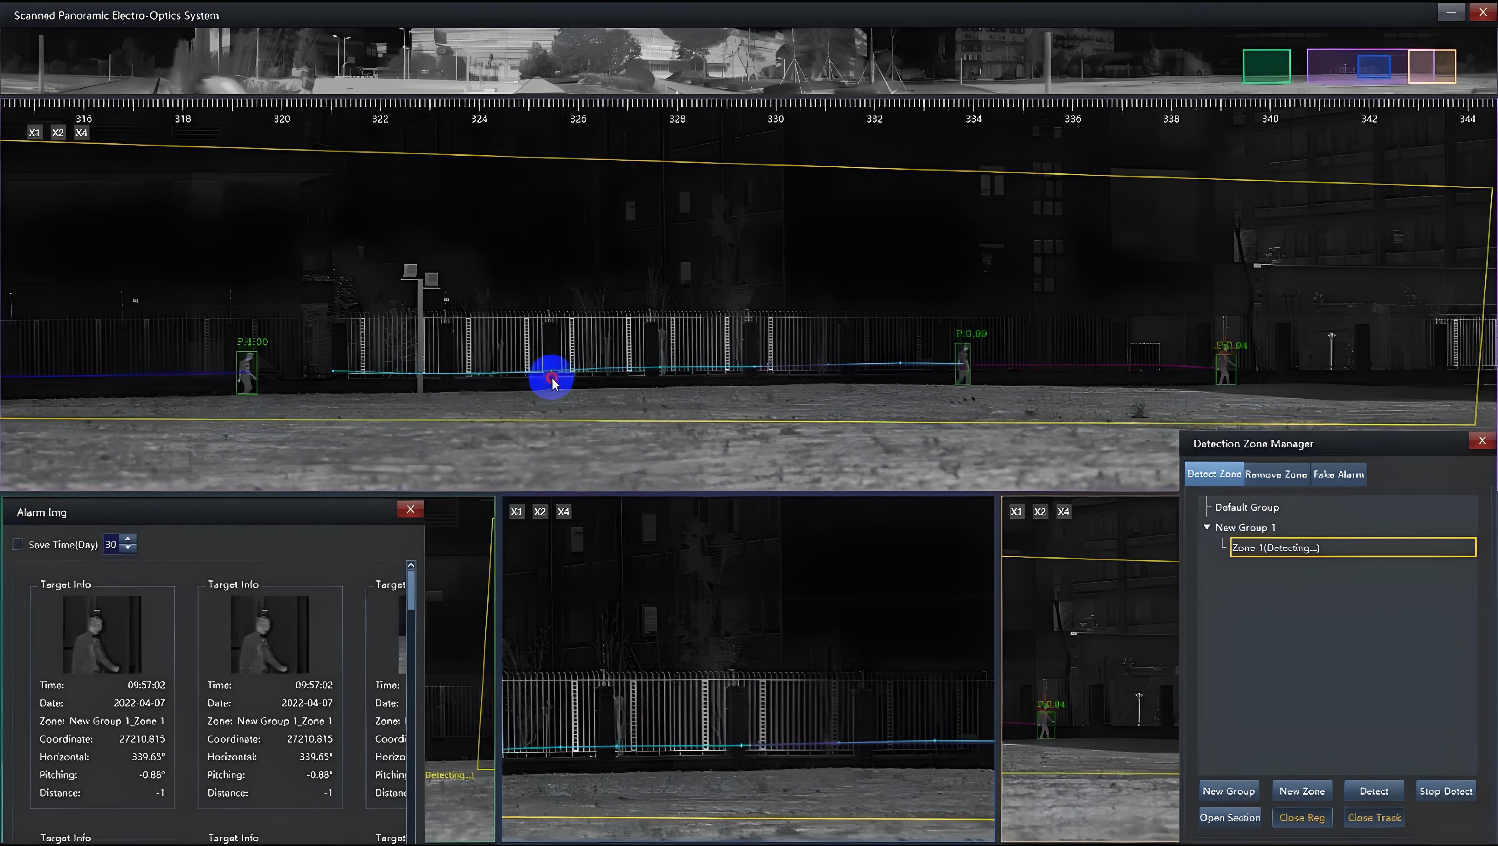Open the Fake Alarm tab
The width and height of the screenshot is (1498, 846).
(1338, 474)
